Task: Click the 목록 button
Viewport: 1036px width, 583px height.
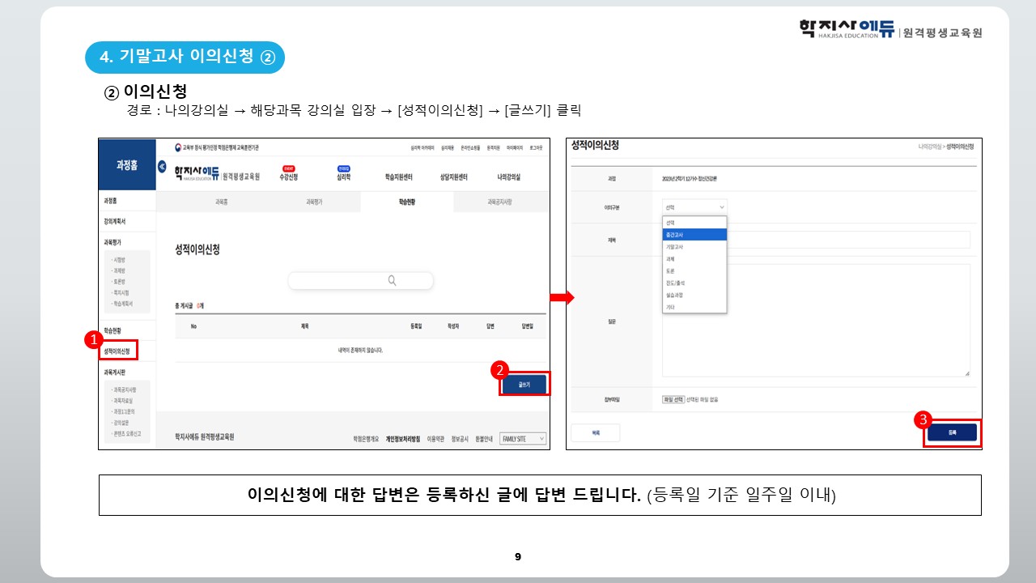Action: click(x=596, y=433)
